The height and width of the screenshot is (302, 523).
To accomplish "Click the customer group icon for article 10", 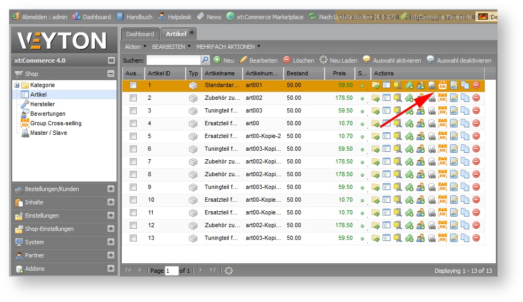I will click(420, 200).
